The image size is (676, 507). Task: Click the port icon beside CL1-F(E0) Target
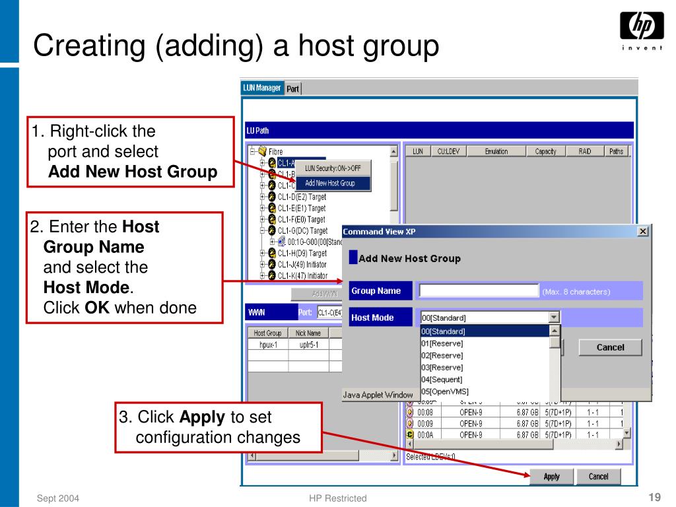tap(272, 219)
